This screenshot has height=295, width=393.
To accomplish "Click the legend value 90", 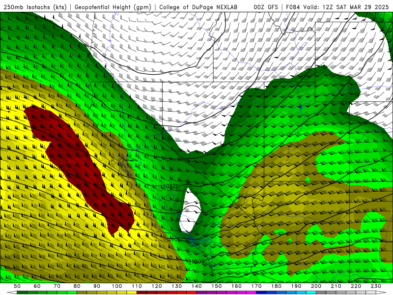I will tap(97, 286).
